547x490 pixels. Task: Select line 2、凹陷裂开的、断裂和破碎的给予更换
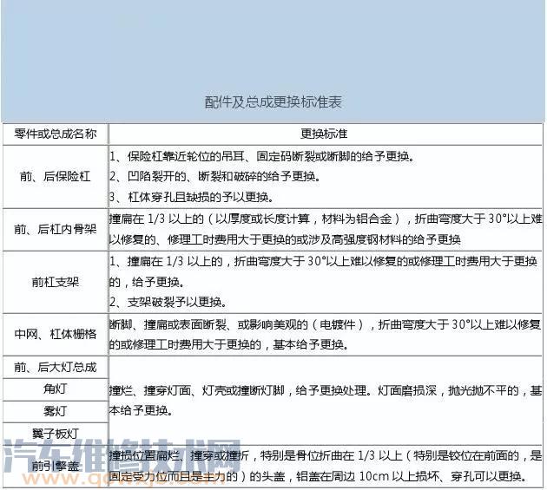point(215,176)
